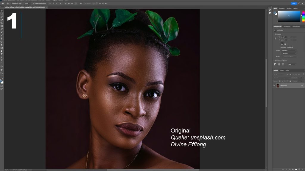The width and height of the screenshot is (305, 171).
Task: Open the workspace switcher icon at top right
Action: point(303,3)
